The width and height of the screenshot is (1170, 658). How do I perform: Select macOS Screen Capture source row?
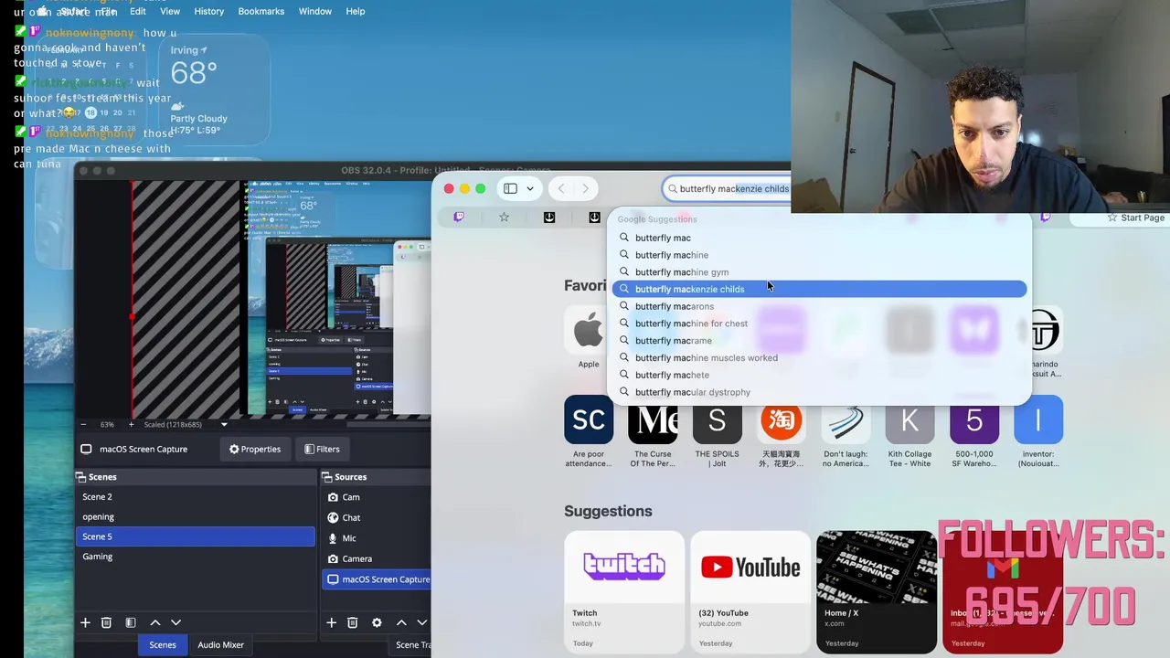point(377,579)
